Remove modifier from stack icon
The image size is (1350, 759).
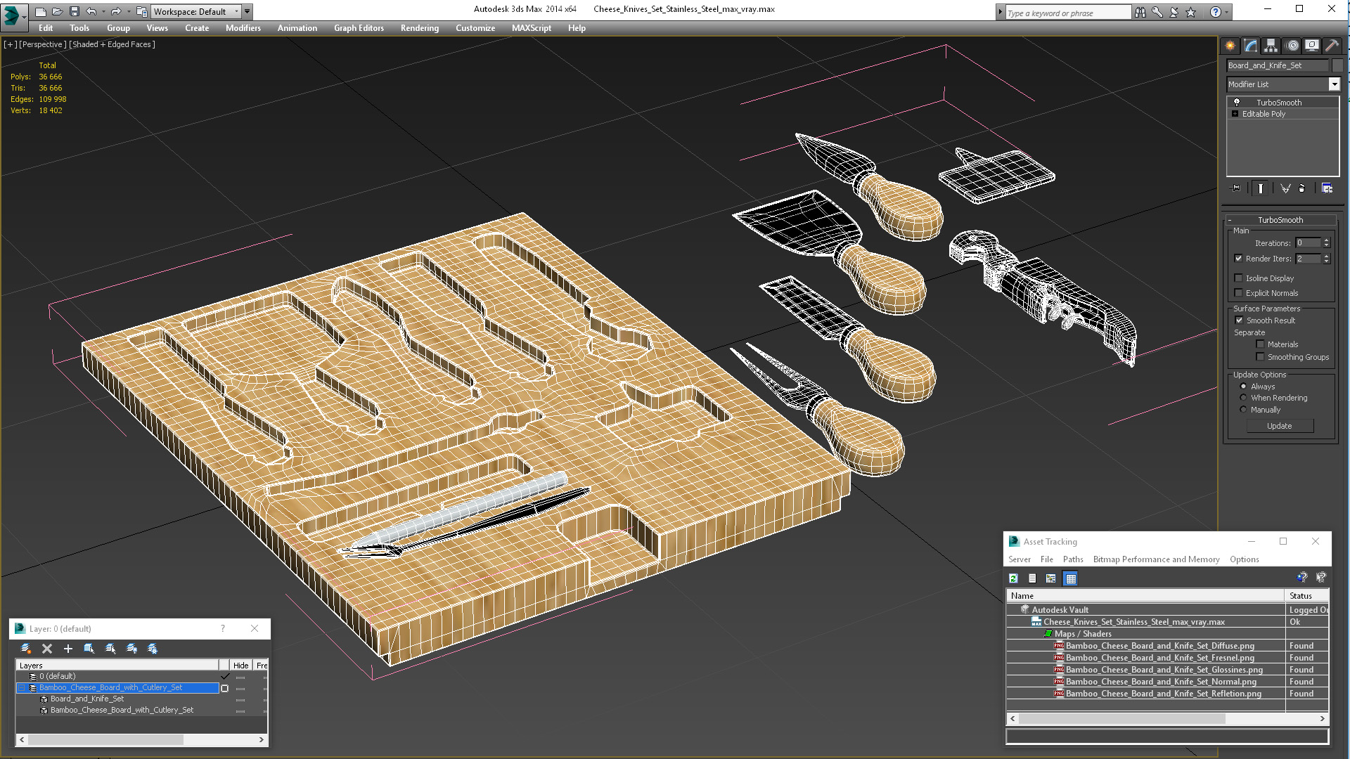pos(1302,188)
